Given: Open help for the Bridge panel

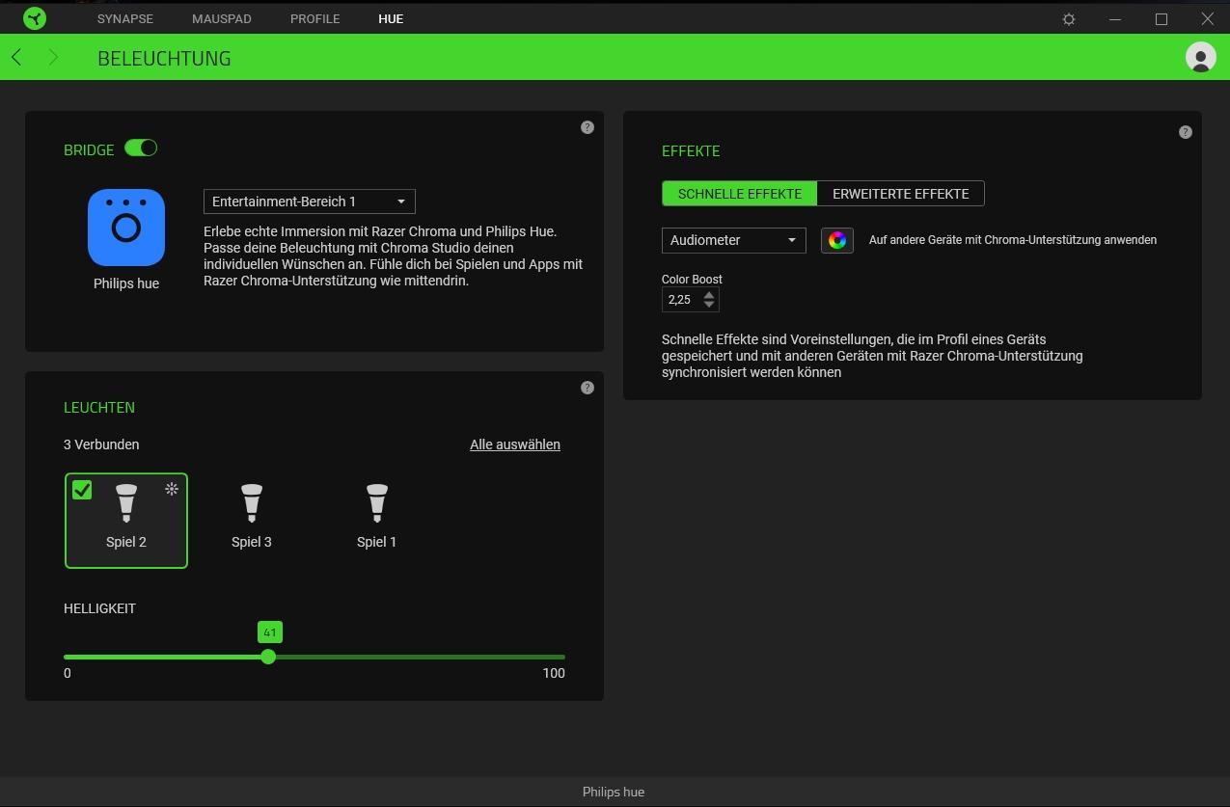Looking at the screenshot, I should coord(588,127).
